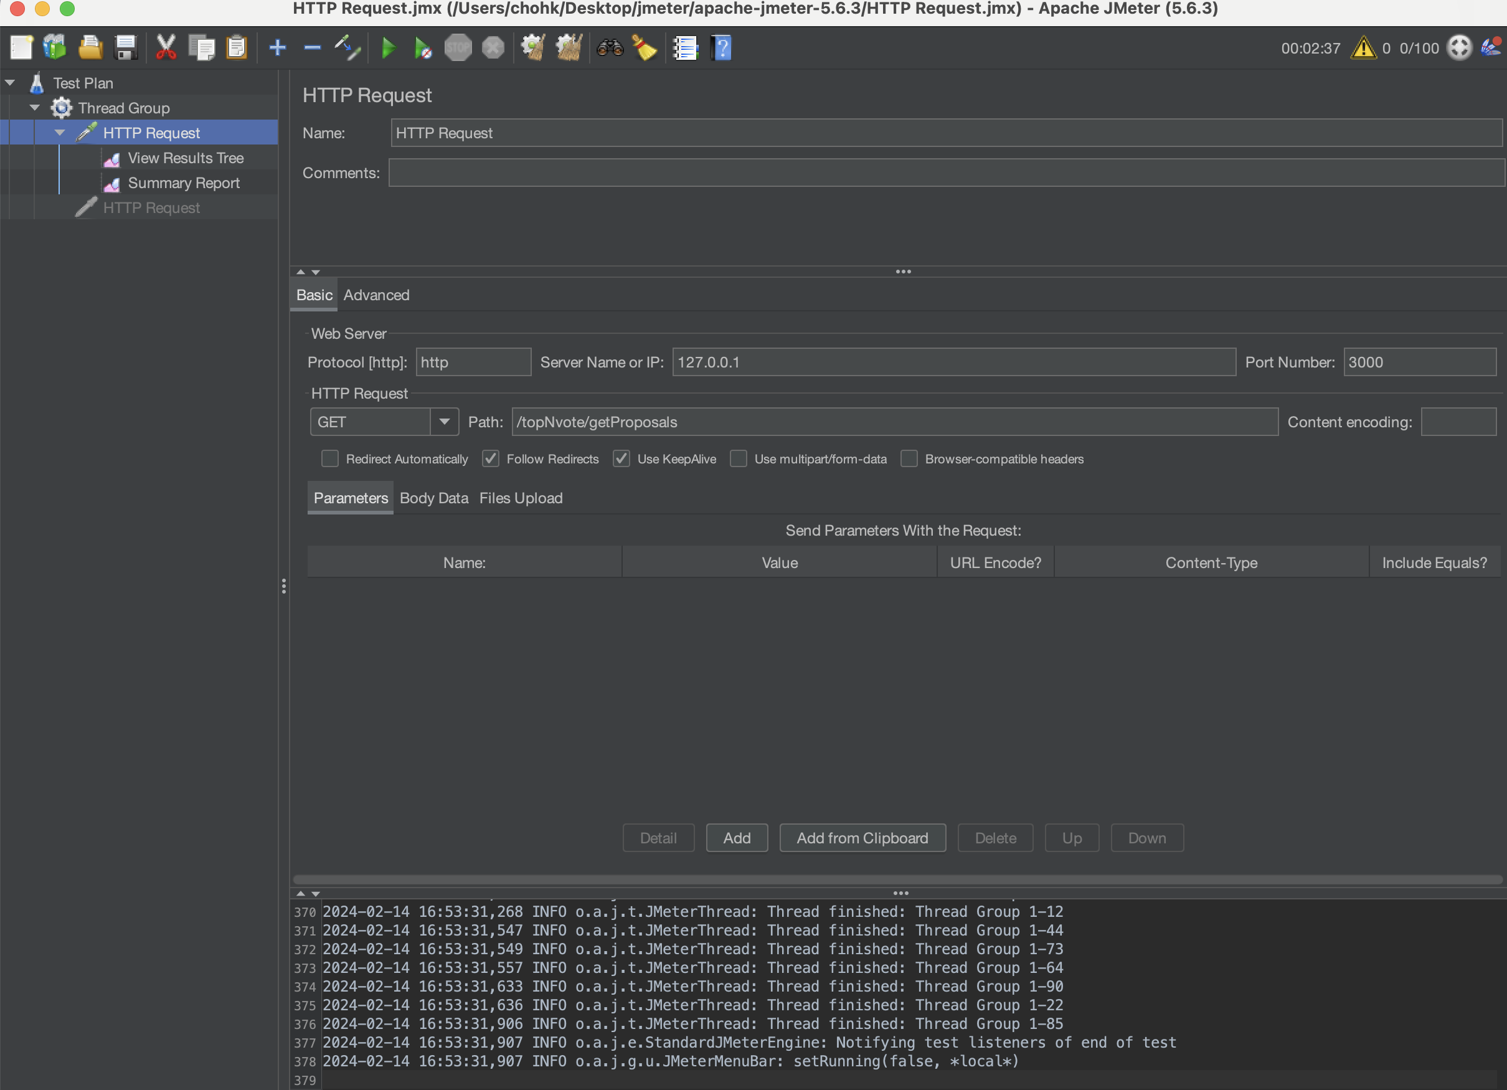This screenshot has width=1507, height=1090.
Task: Collapse the selected HTTP Request tree node
Action: (60, 133)
